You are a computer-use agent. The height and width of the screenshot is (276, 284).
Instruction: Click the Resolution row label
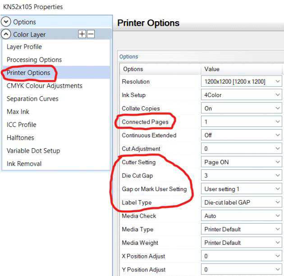(x=136, y=81)
